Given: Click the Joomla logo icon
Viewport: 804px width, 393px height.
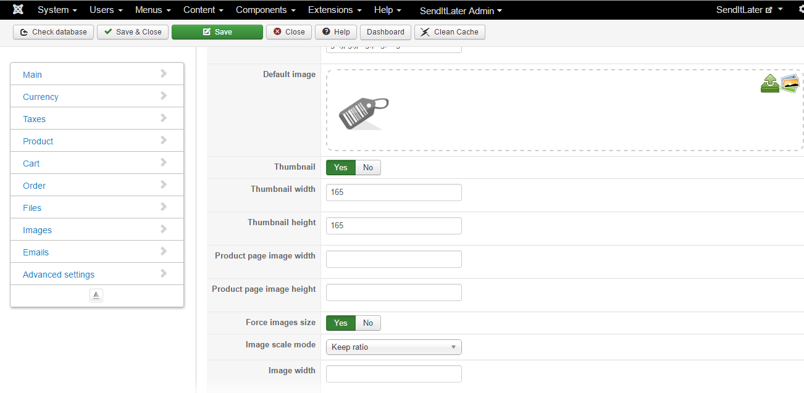Looking at the screenshot, I should tap(19, 10).
